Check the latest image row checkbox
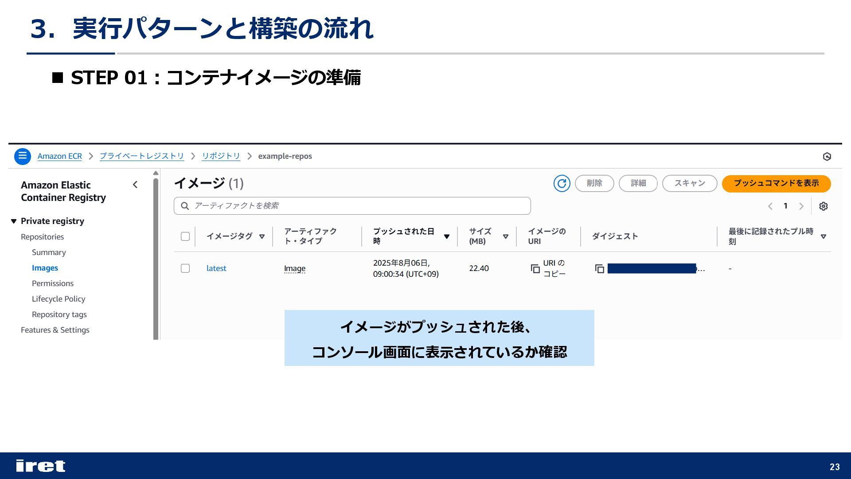 pos(185,268)
